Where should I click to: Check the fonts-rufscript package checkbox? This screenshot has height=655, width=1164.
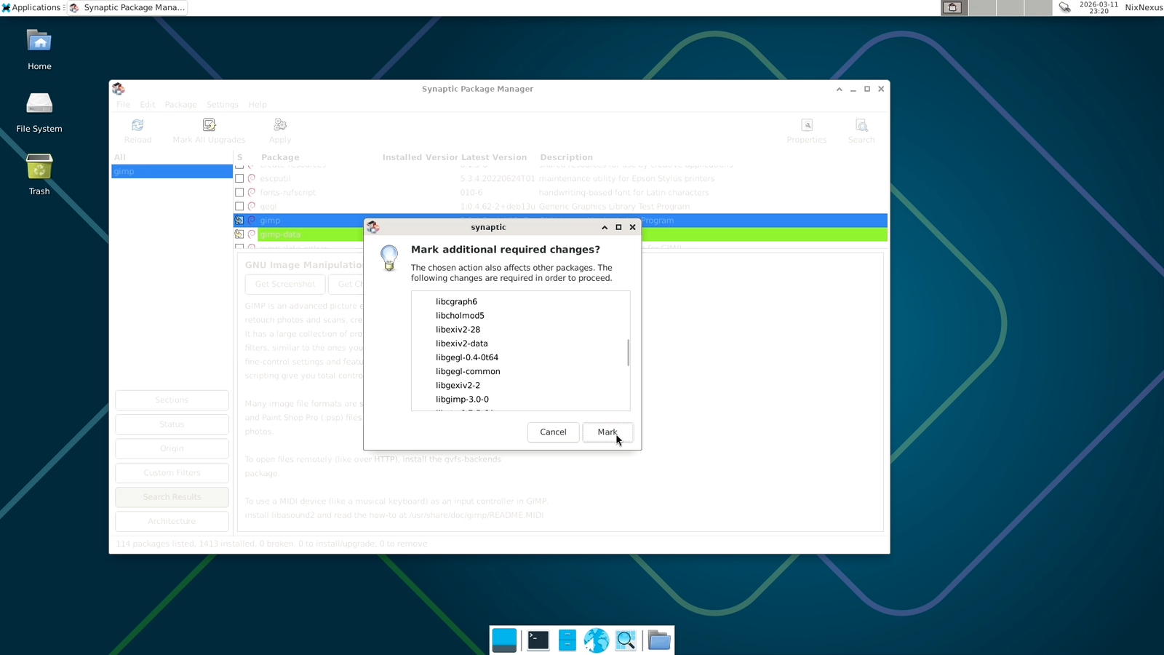point(239,192)
